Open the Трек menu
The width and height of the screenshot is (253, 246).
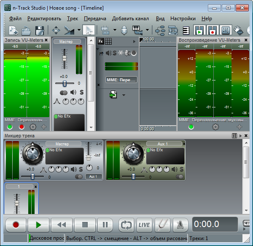click(73, 19)
